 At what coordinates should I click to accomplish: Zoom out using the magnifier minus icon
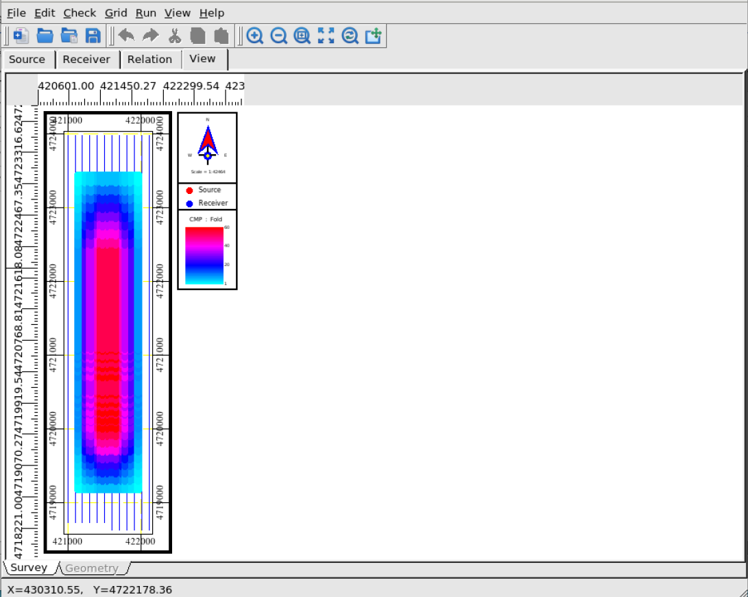[278, 36]
